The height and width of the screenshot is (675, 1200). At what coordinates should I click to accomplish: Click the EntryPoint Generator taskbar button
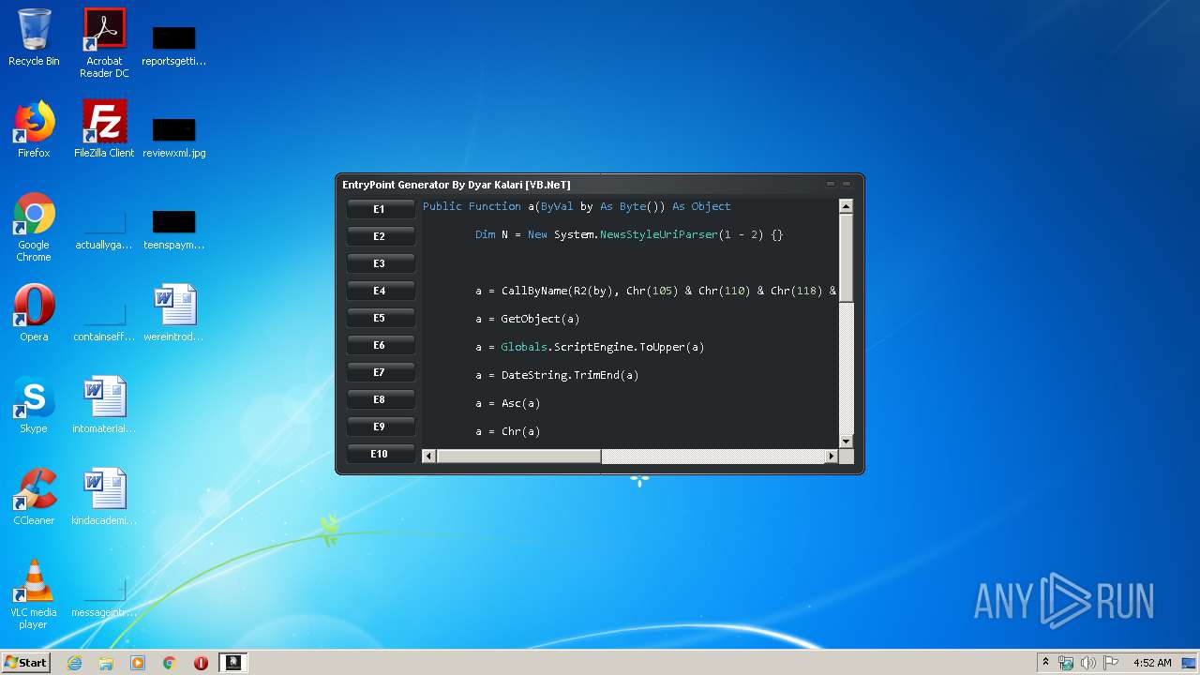[x=233, y=663]
